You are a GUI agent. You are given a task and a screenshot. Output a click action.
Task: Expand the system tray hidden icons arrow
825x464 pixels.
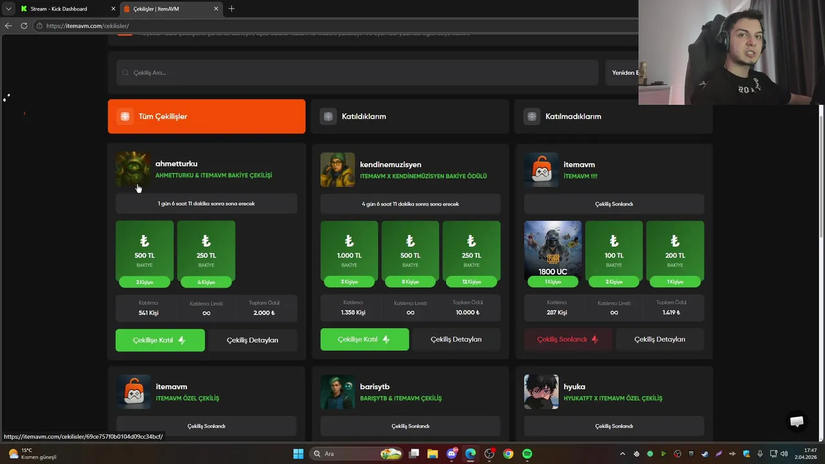[623, 454]
